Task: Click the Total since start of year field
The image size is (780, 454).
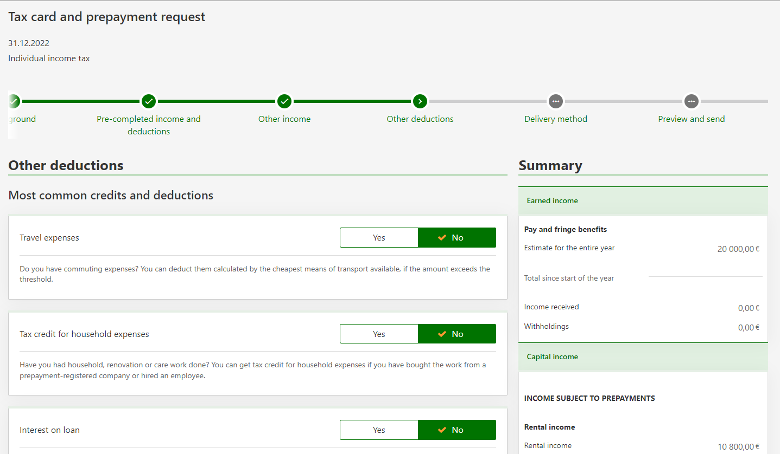Action: tap(705, 271)
